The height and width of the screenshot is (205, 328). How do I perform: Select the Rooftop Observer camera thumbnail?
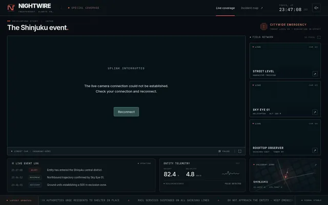pyautogui.click(x=285, y=137)
